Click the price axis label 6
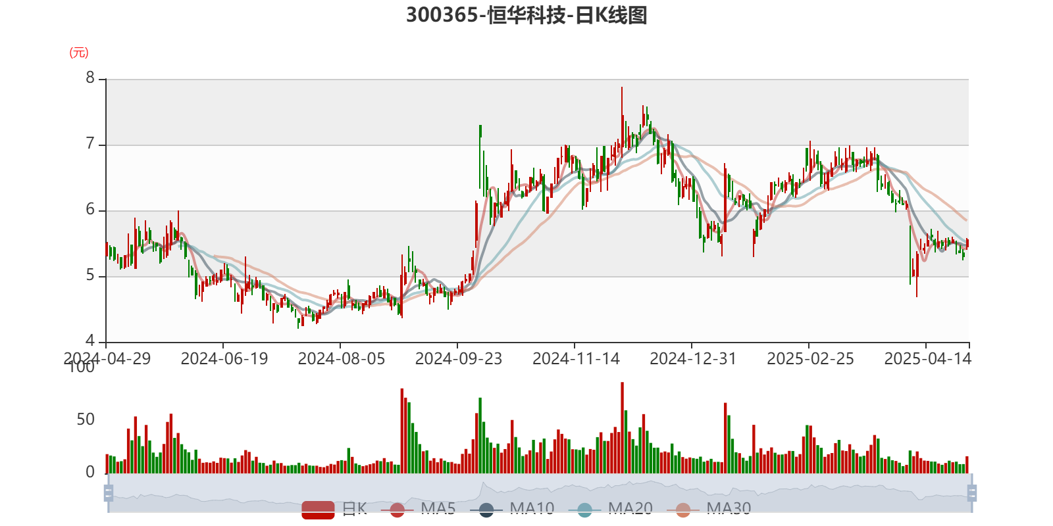The height and width of the screenshot is (526, 1053). tap(90, 209)
